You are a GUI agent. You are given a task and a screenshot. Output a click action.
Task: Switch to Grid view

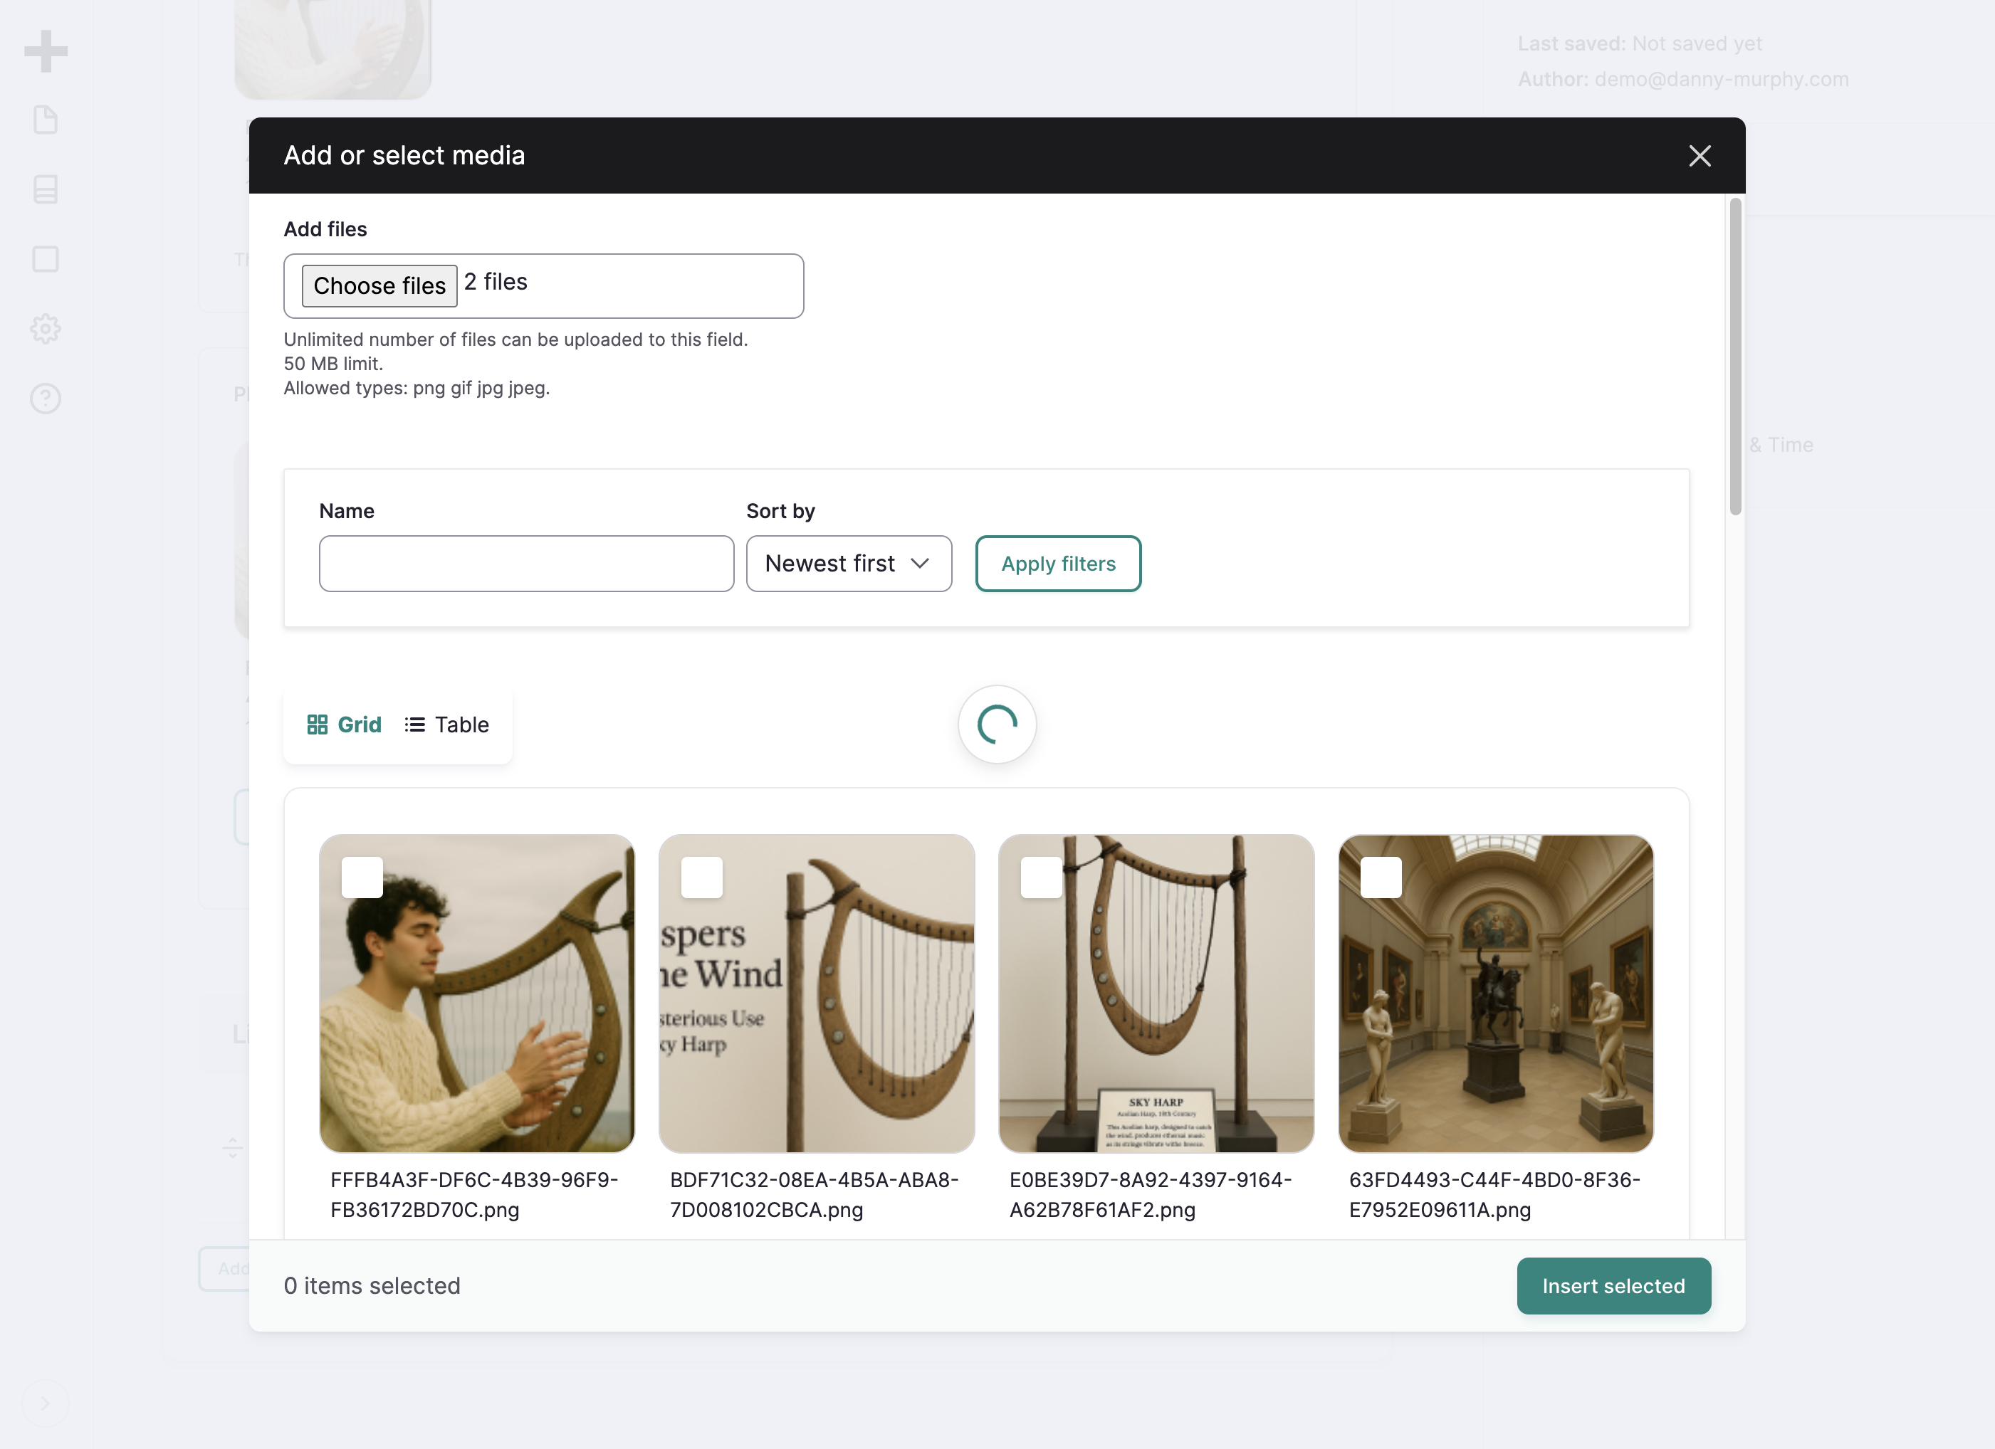tap(344, 724)
